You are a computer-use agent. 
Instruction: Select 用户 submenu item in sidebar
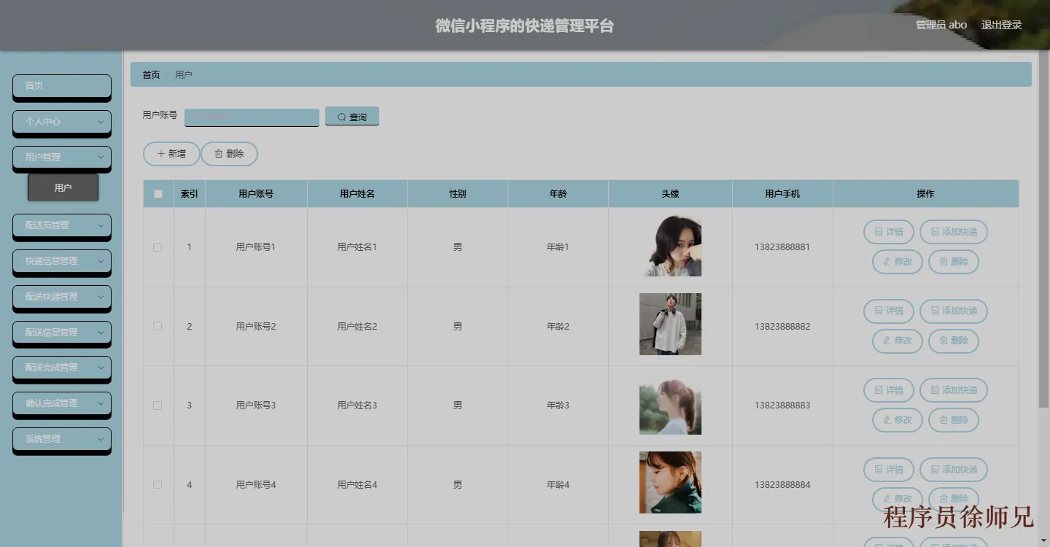[63, 187]
